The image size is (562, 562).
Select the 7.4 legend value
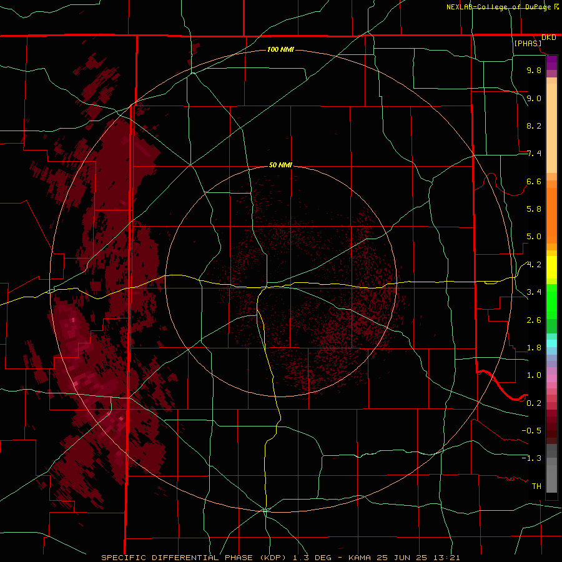tap(534, 154)
